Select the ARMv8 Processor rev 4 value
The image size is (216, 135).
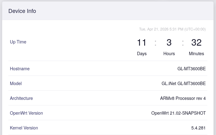point(183,98)
